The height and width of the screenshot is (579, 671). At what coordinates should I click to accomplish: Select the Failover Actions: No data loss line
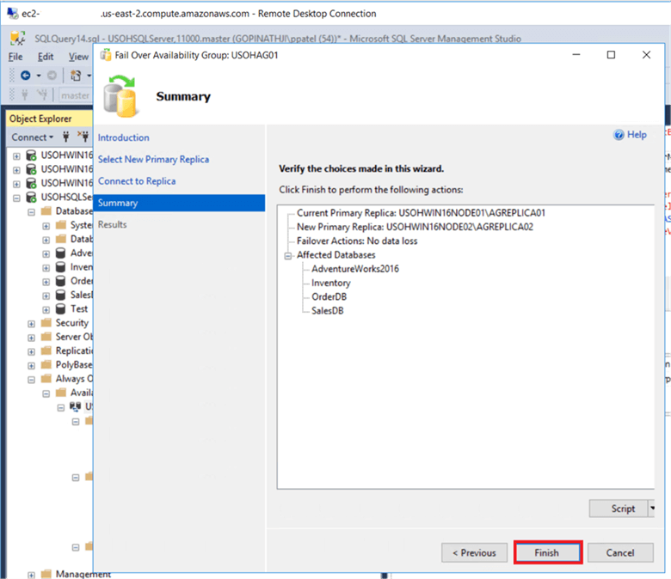(357, 241)
